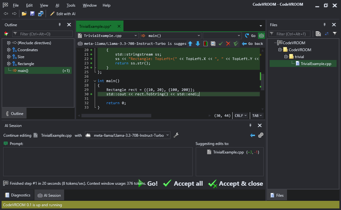Toggle the red-green diff view icon
341x210 pixels.
(206, 44)
